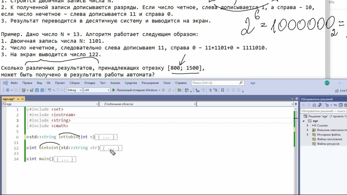
Task: Click Open Folder toolbar icon beside debugger
Action: 179,90
